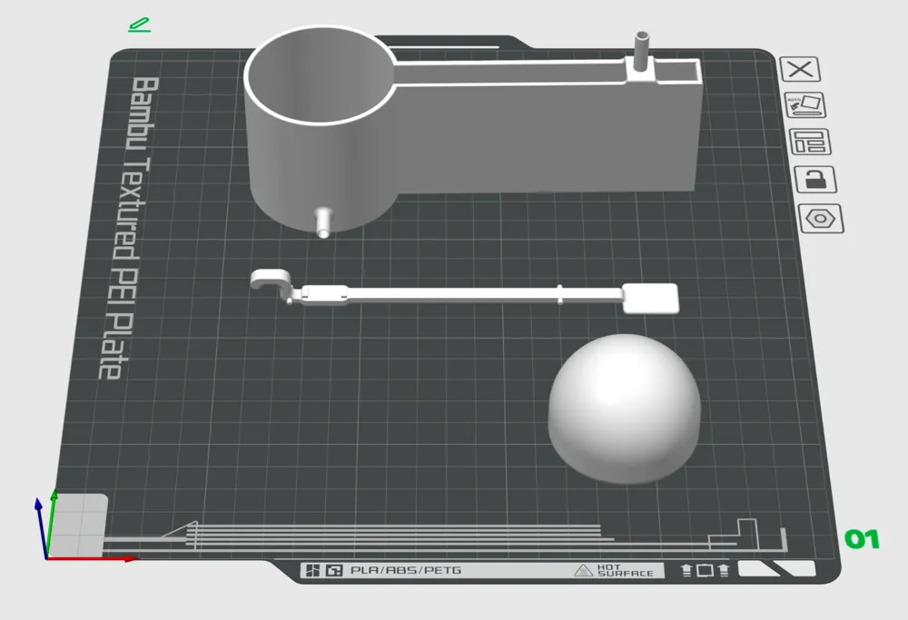This screenshot has height=620, width=908.
Task: Toggle the plate lock padlock icon
Action: click(814, 180)
